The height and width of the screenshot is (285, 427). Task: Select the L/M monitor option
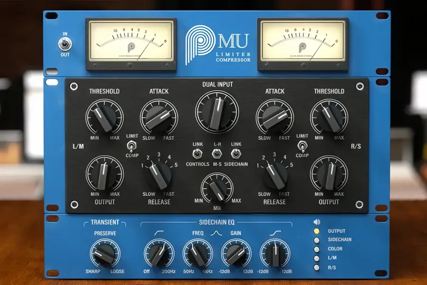(x=316, y=258)
